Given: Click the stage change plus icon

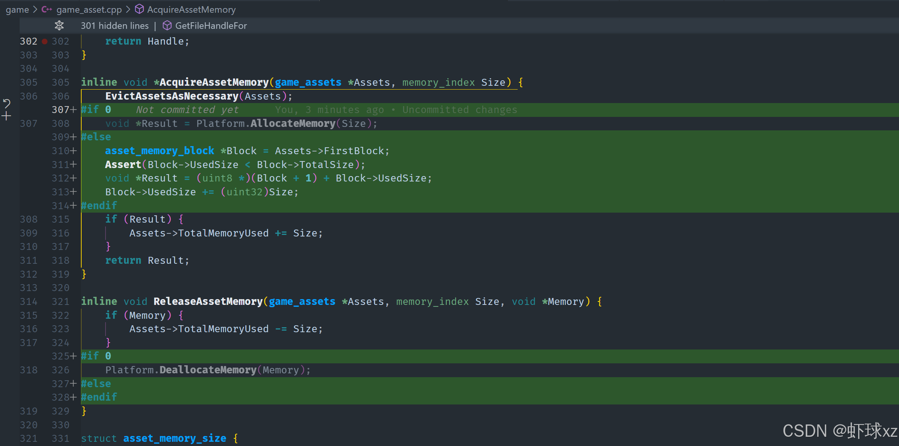Looking at the screenshot, I should click(x=7, y=116).
